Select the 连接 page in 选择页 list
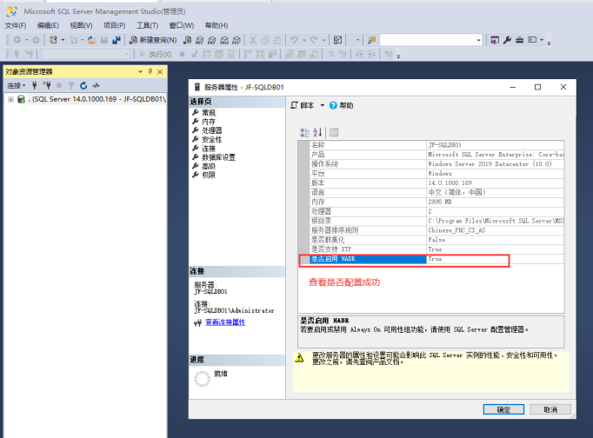Screen dimensions: 593x438 209,148
